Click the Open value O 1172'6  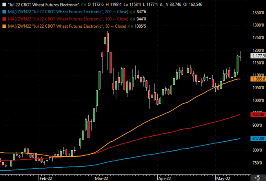pyautogui.click(x=95, y=5)
